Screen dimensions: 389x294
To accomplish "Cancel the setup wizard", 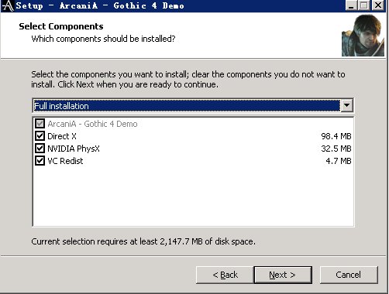I will click(x=349, y=275).
